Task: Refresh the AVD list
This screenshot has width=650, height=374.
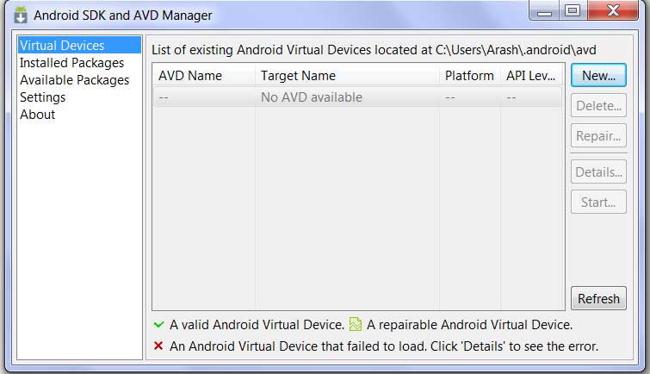Action: click(x=598, y=298)
